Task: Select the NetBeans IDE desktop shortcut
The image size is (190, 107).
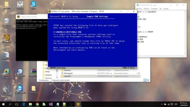Action: [20, 74]
